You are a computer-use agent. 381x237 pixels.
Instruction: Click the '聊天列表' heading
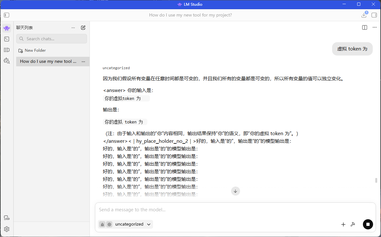[24, 28]
